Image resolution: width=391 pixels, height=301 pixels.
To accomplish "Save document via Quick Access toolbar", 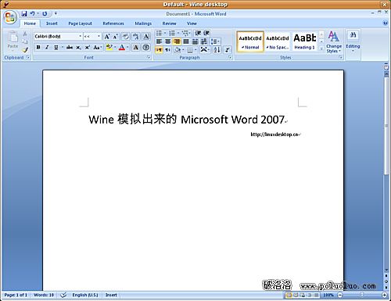I will (x=24, y=13).
